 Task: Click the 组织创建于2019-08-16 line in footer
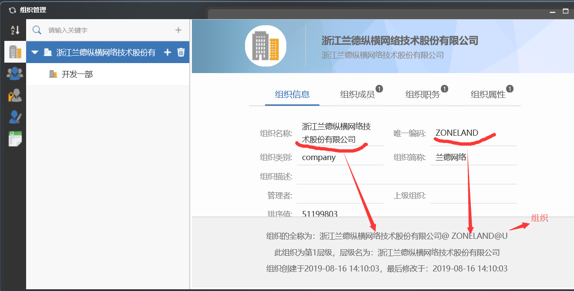click(387, 268)
